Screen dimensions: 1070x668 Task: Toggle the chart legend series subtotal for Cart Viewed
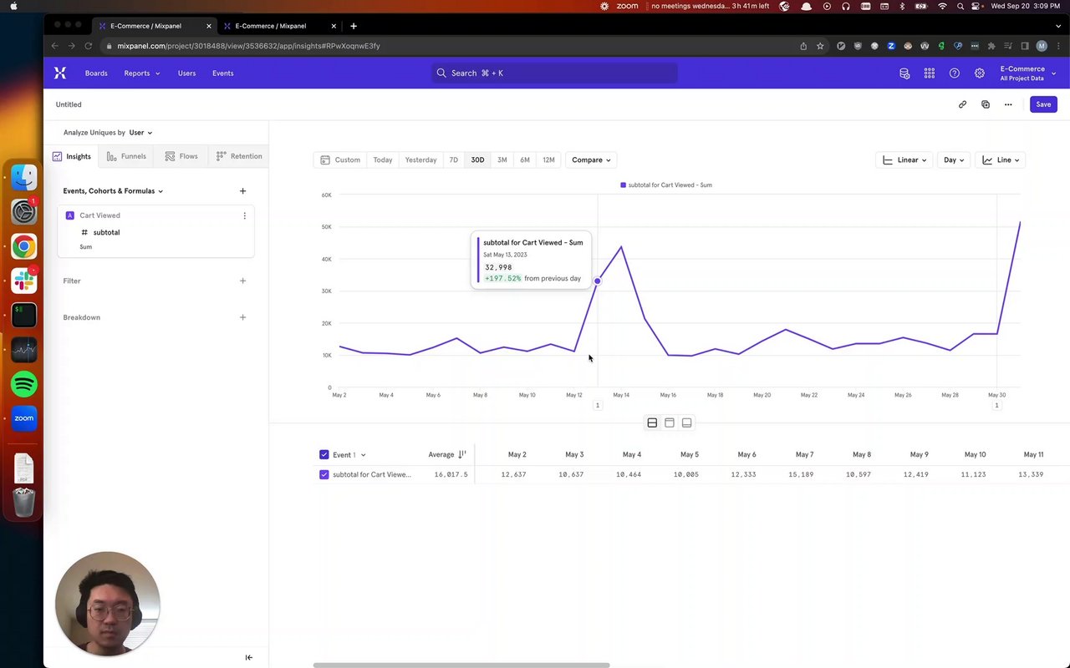point(666,185)
